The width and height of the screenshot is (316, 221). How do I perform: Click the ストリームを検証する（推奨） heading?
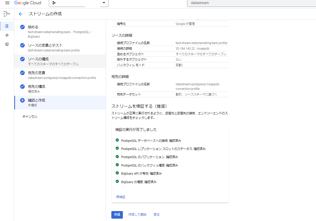point(139,106)
